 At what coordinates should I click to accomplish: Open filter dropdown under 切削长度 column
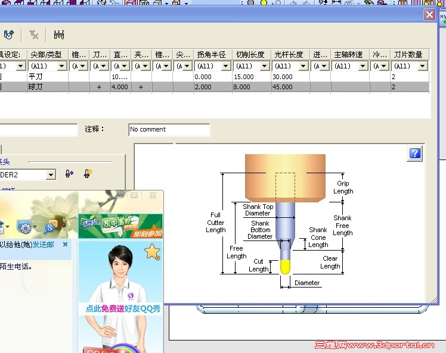tap(265, 66)
